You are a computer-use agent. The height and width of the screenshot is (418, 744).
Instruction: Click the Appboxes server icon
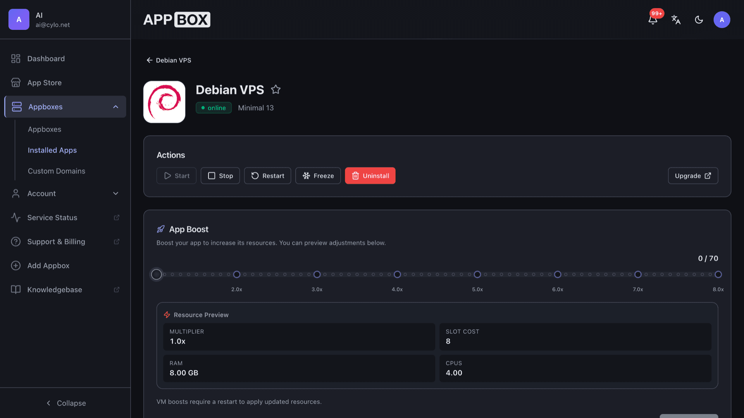(x=17, y=107)
